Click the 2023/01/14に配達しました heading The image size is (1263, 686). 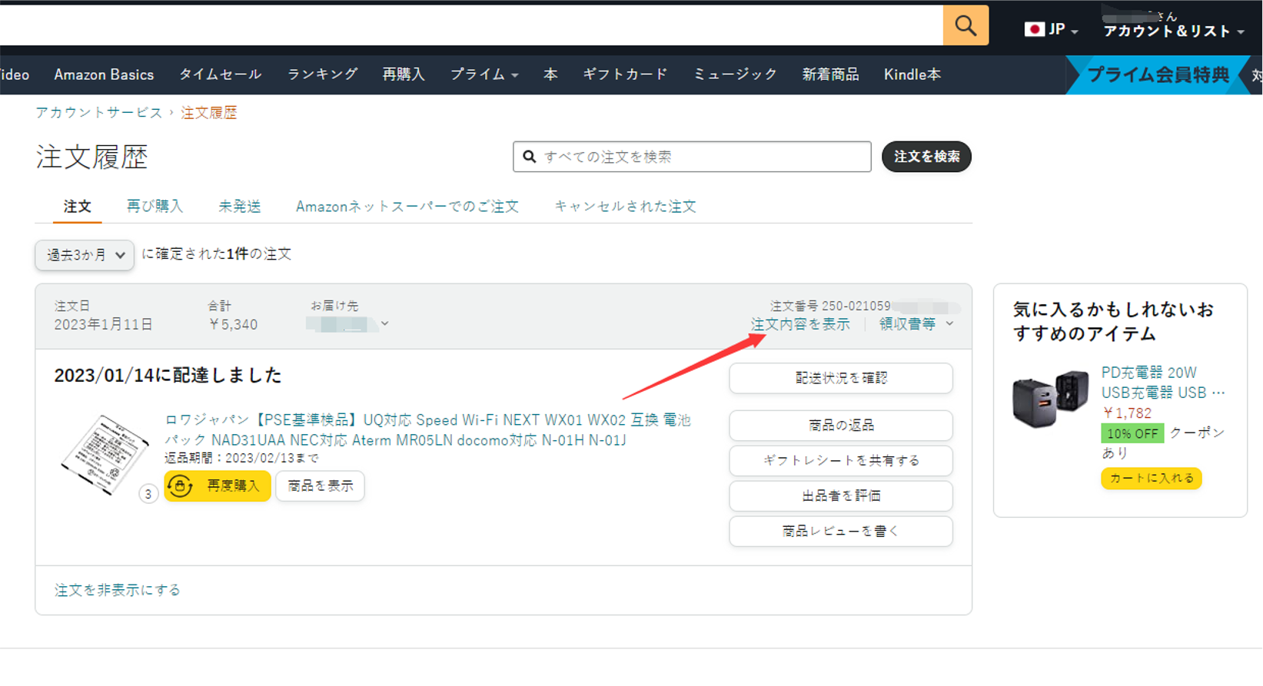(168, 375)
